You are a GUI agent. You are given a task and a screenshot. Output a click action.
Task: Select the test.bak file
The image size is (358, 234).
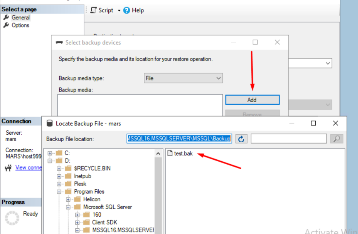(x=183, y=153)
